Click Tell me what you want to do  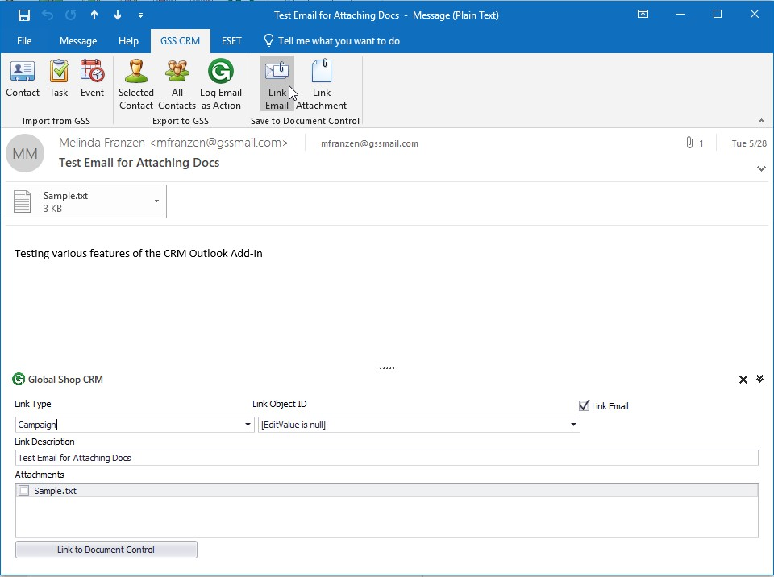[x=331, y=41]
